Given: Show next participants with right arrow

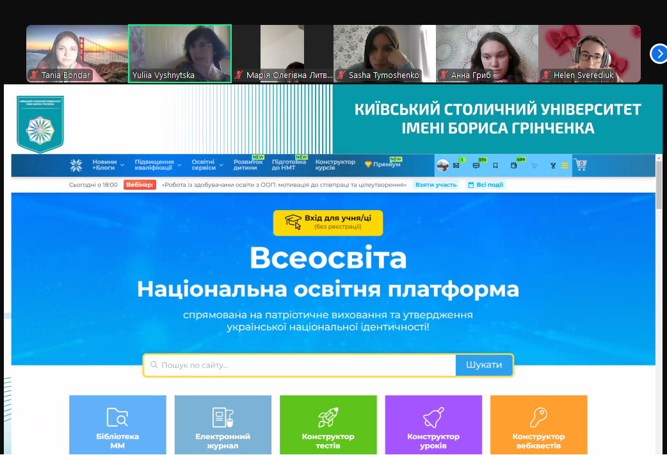Looking at the screenshot, I should (x=658, y=54).
